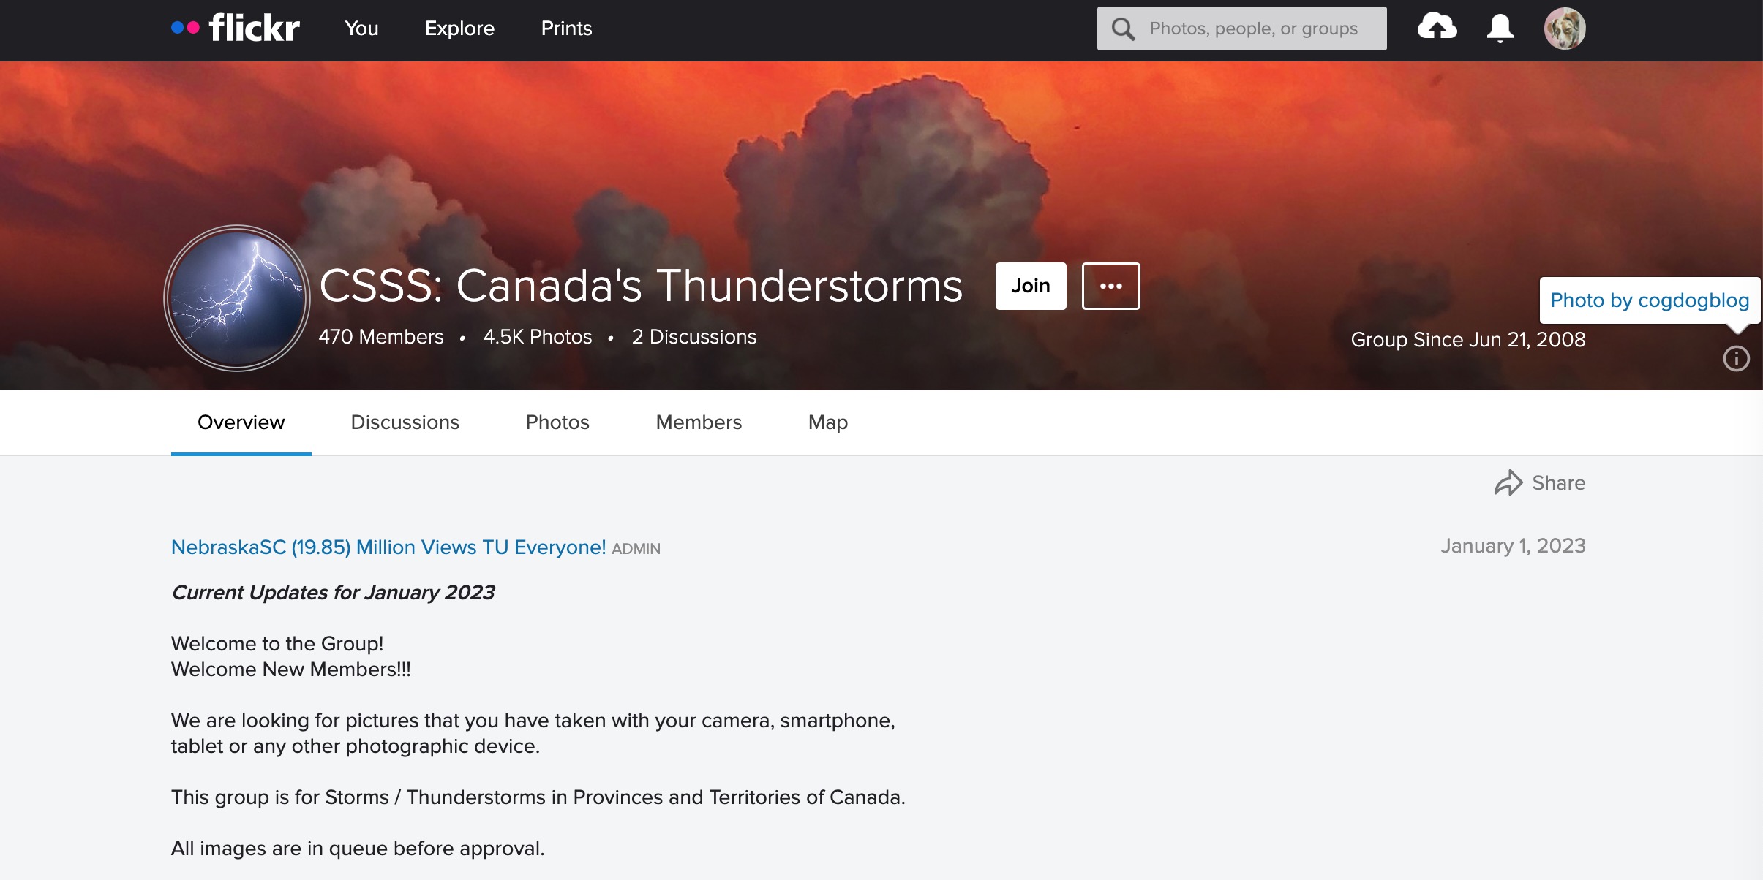The height and width of the screenshot is (880, 1763).
Task: Switch to the Map tab
Action: tap(827, 422)
